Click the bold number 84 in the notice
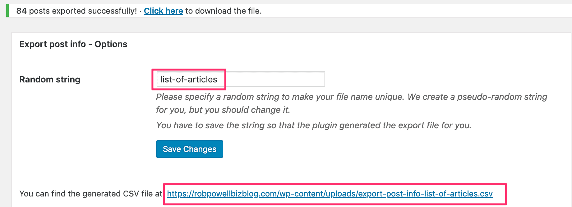Viewport: 572px width, 207px height. [21, 11]
